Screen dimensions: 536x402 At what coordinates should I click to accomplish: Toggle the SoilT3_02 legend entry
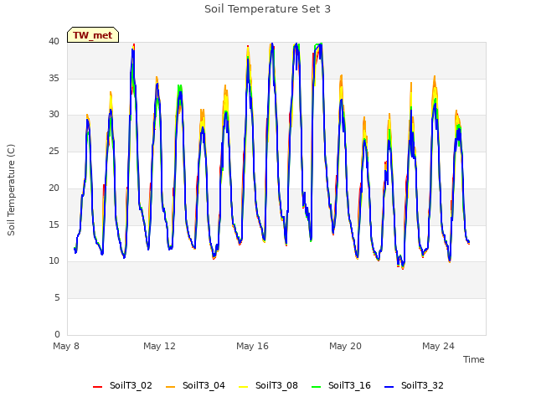(122, 385)
